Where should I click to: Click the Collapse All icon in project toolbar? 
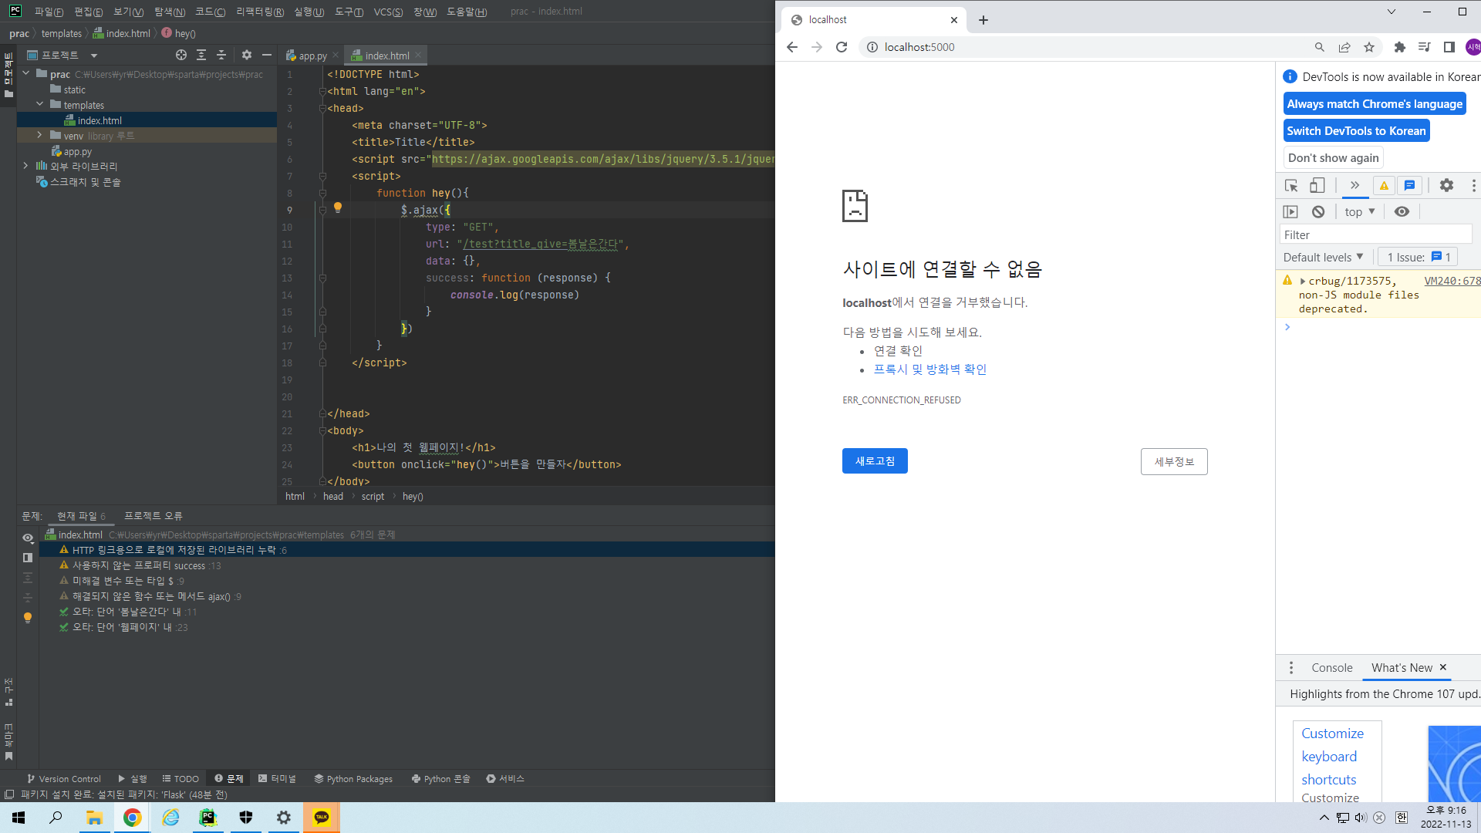pyautogui.click(x=221, y=55)
